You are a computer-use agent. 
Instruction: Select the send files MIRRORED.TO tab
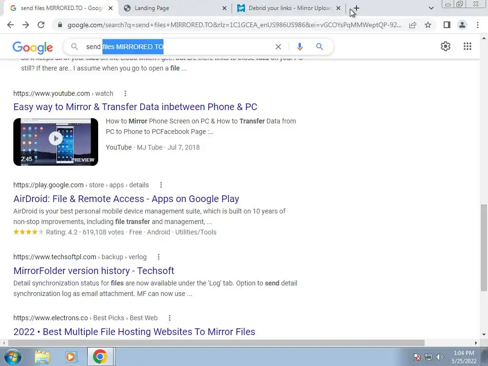pyautogui.click(x=61, y=9)
